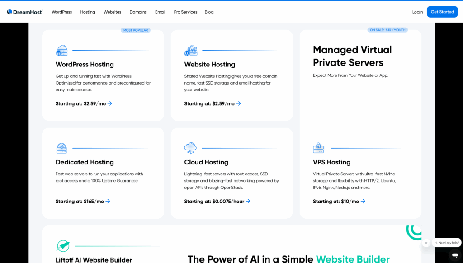Click the DreamHost logo
The width and height of the screenshot is (463, 263).
25,12
